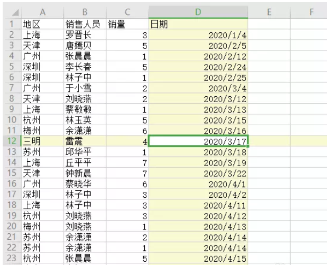332x265 pixels.
Task: Select date cell 2020/3/15
Action: (198, 120)
